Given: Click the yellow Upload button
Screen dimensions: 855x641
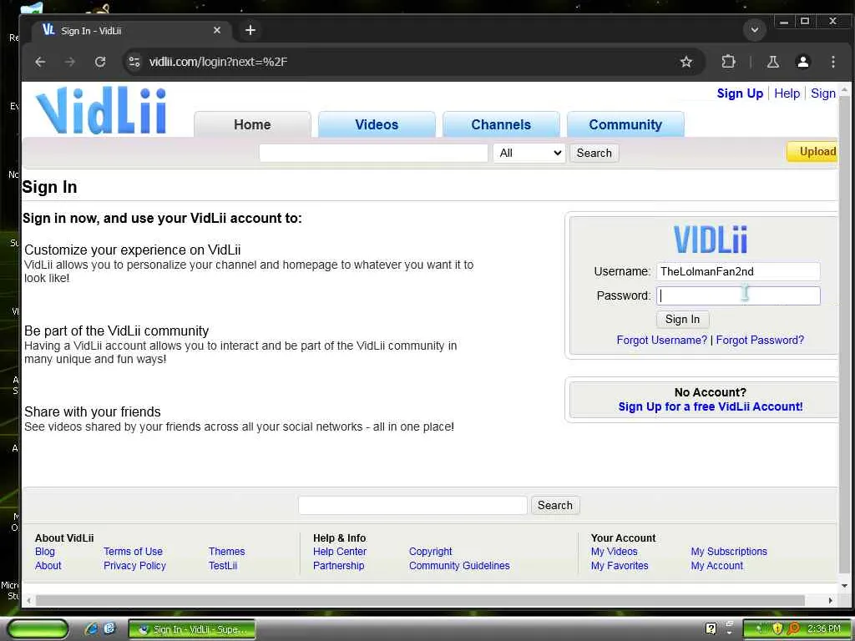Looking at the screenshot, I should 812,152.
